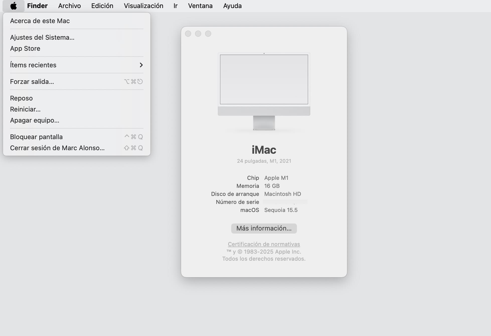Click the 'Disco de arranque' label
The image size is (491, 336).
235,194
